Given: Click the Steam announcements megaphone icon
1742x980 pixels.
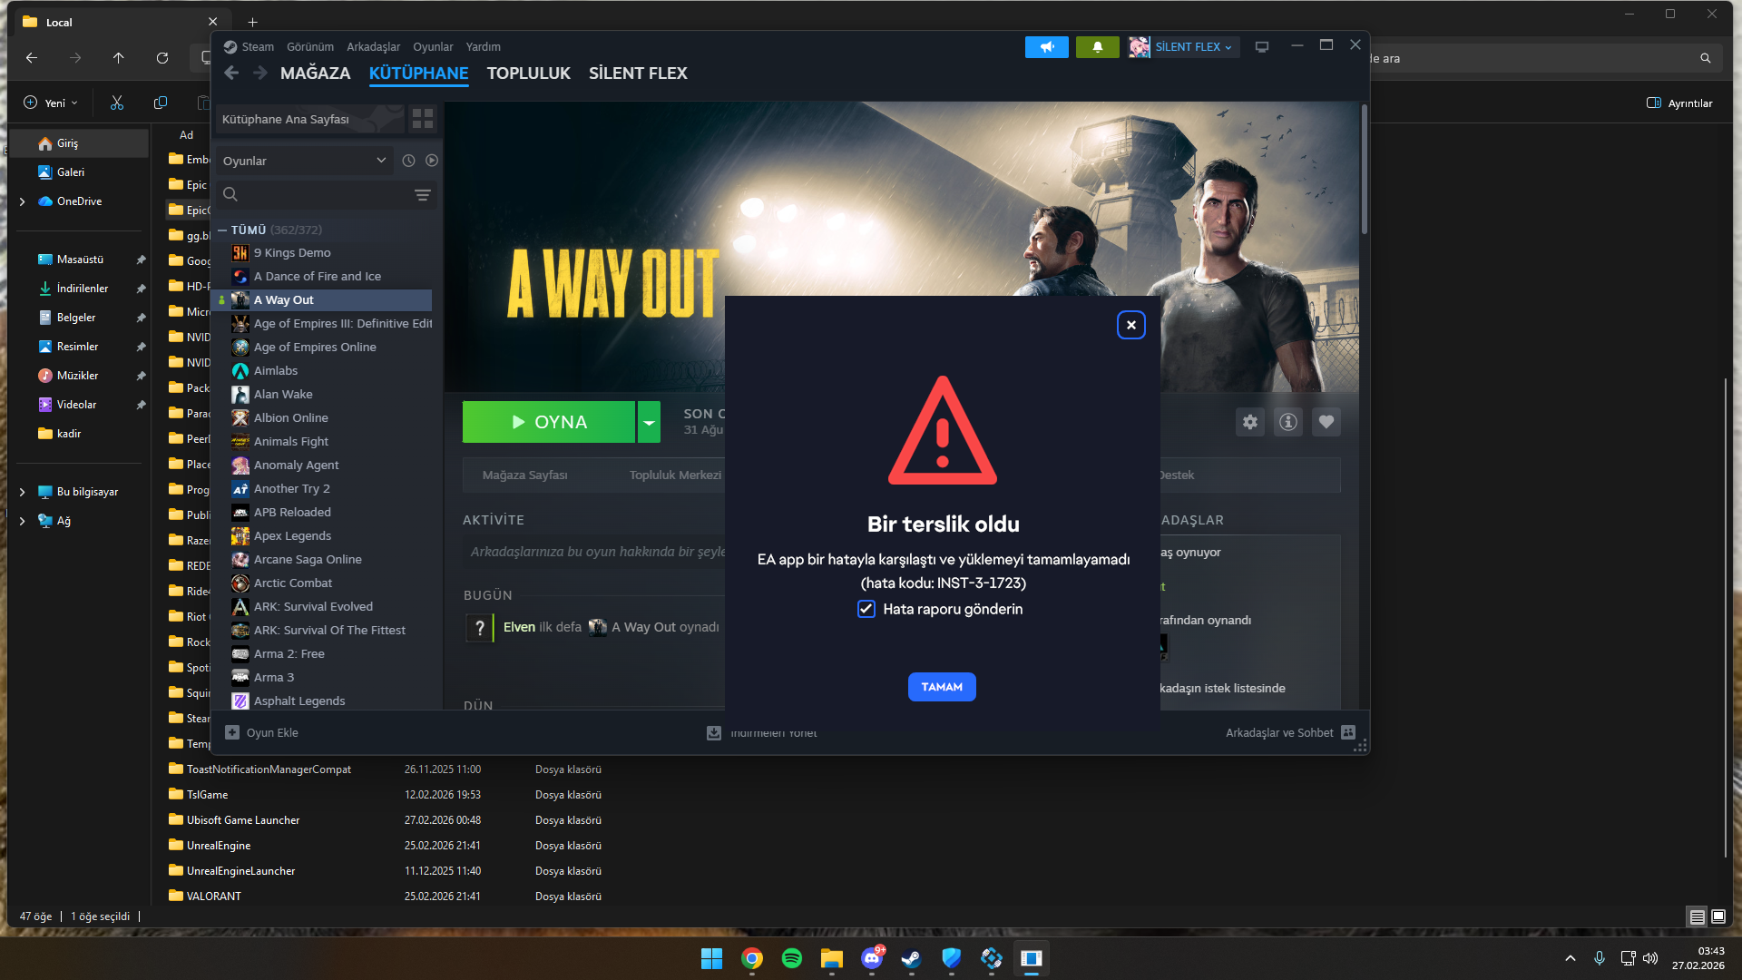Looking at the screenshot, I should (1046, 47).
